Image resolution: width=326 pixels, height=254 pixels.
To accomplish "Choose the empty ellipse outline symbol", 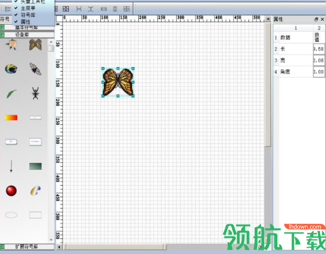I will [x=11, y=215].
